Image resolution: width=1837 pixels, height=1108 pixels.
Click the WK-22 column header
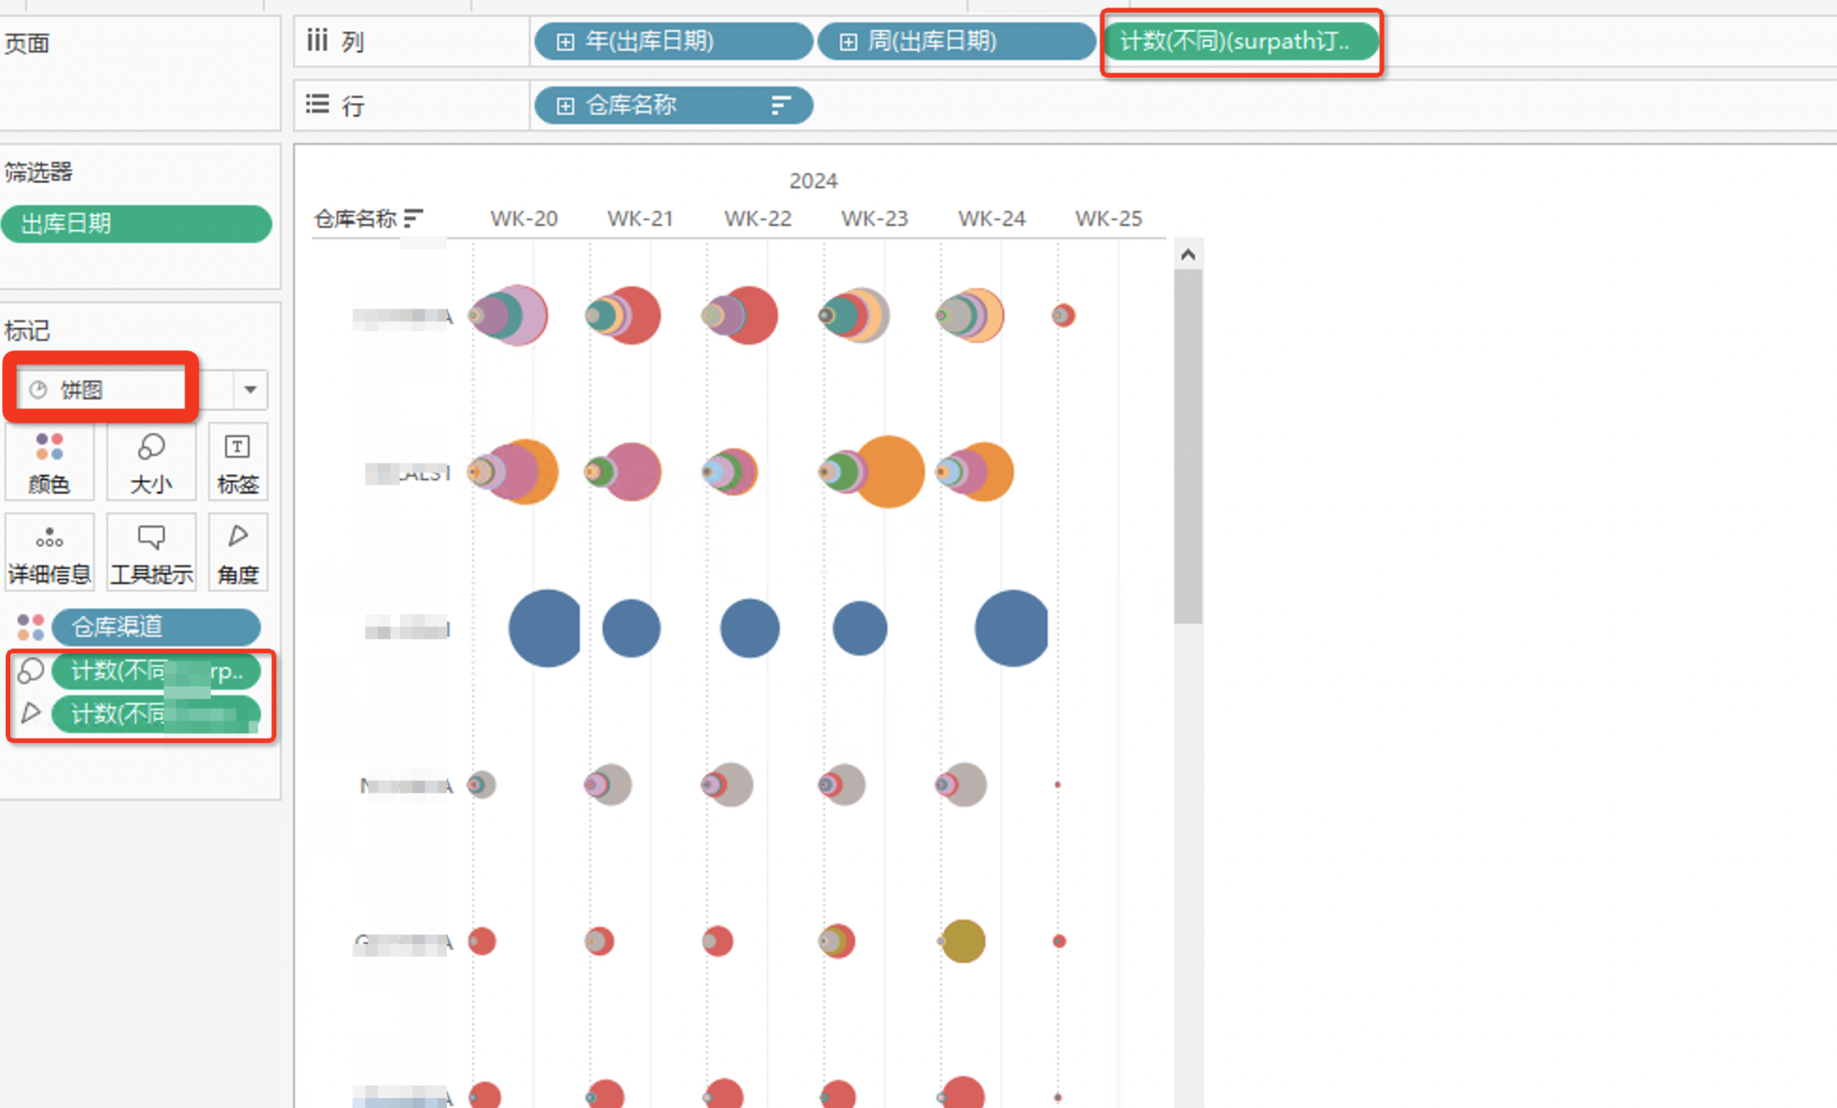tap(757, 218)
